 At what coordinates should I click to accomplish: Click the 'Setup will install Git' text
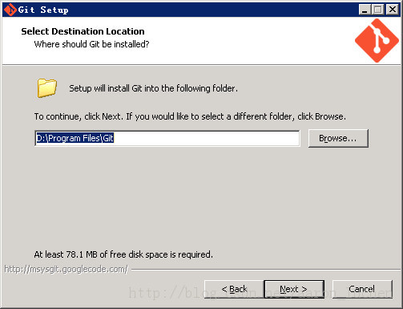point(153,88)
